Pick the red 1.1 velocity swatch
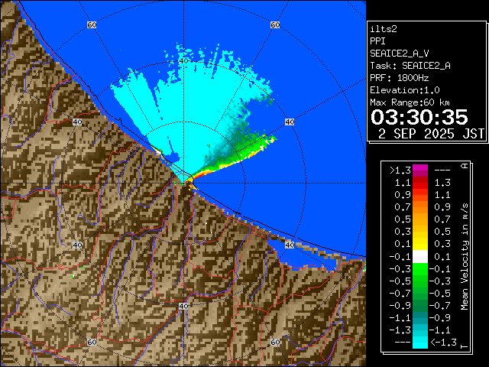Image resolution: width=489 pixels, height=367 pixels. pos(419,183)
